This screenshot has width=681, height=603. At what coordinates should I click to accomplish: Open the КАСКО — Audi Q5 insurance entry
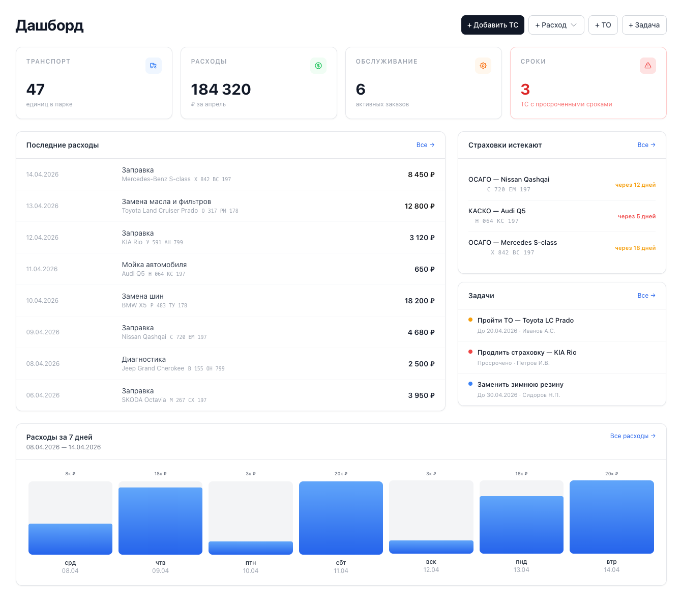tap(562, 216)
